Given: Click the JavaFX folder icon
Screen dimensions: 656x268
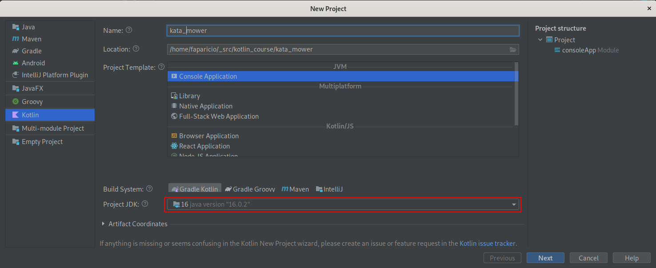Looking at the screenshot, I should [16, 88].
